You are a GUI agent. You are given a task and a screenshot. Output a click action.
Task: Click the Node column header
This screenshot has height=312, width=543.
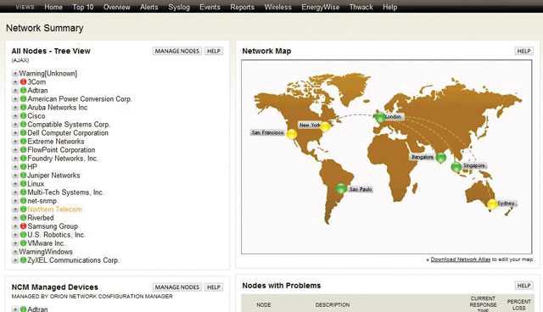point(264,304)
